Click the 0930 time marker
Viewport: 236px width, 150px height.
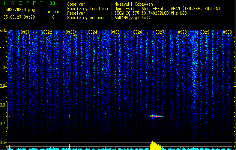pos(227,32)
